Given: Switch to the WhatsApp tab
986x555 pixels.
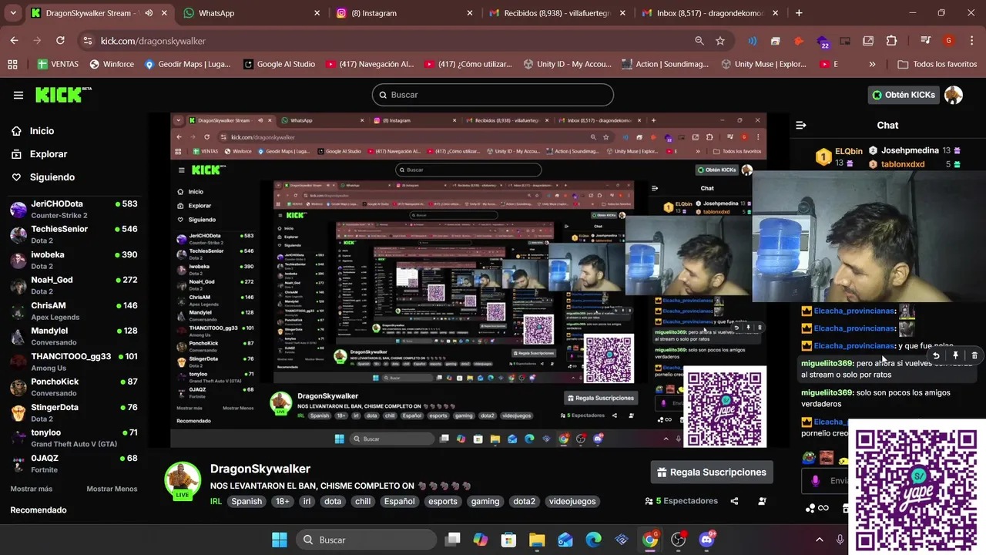Looking at the screenshot, I should tap(246, 13).
